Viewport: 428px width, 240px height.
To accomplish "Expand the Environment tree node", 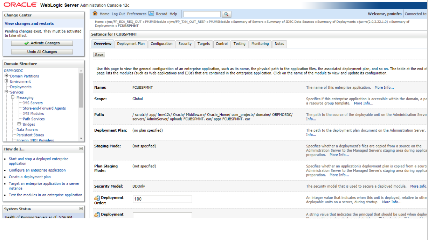I will [x=7, y=81].
